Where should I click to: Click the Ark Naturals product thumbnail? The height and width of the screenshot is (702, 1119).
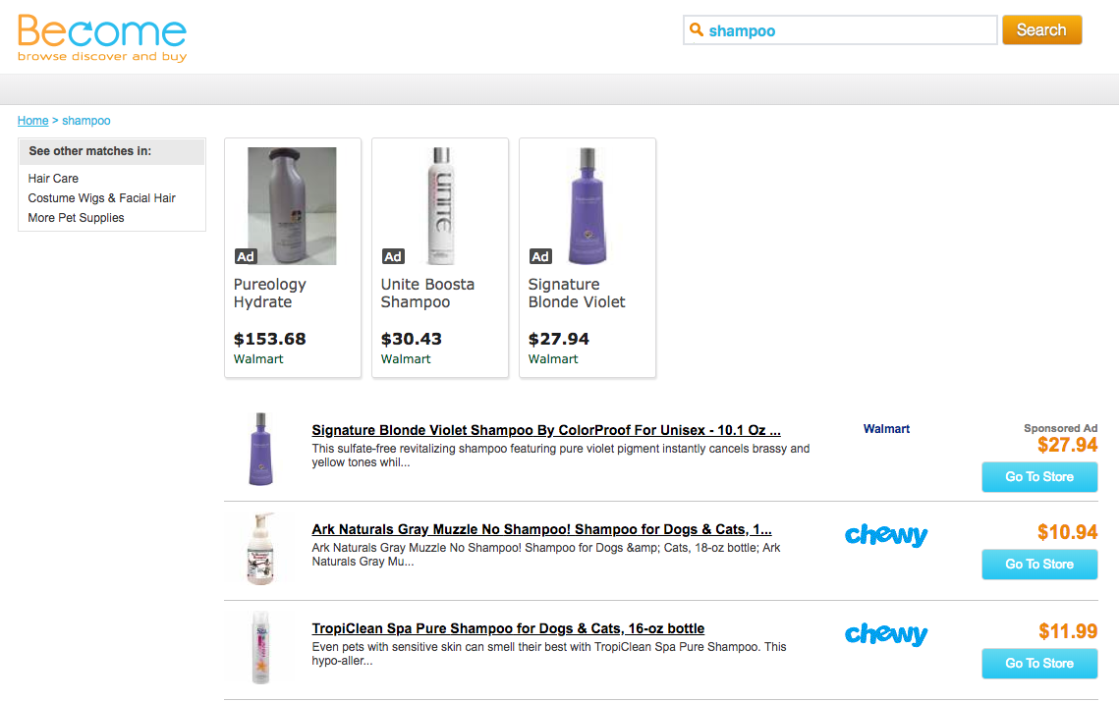(x=261, y=549)
